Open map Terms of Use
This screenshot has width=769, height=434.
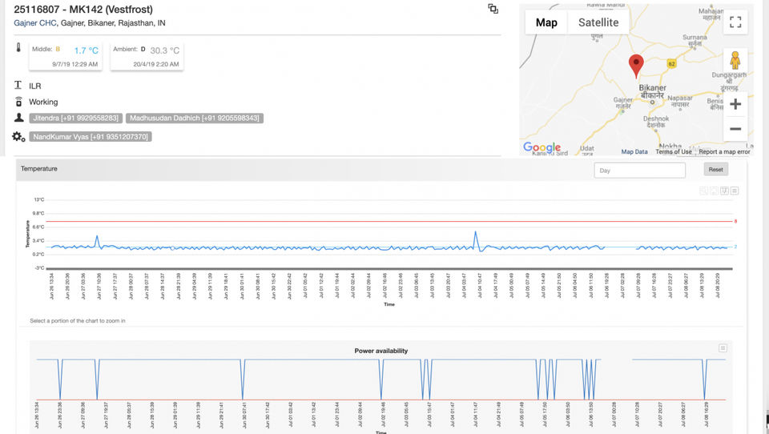(674, 152)
